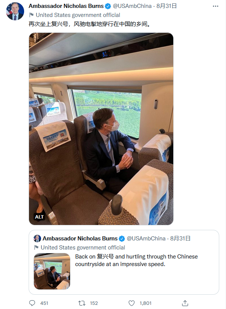
Task: Click United States government official label
Action: click(x=78, y=15)
